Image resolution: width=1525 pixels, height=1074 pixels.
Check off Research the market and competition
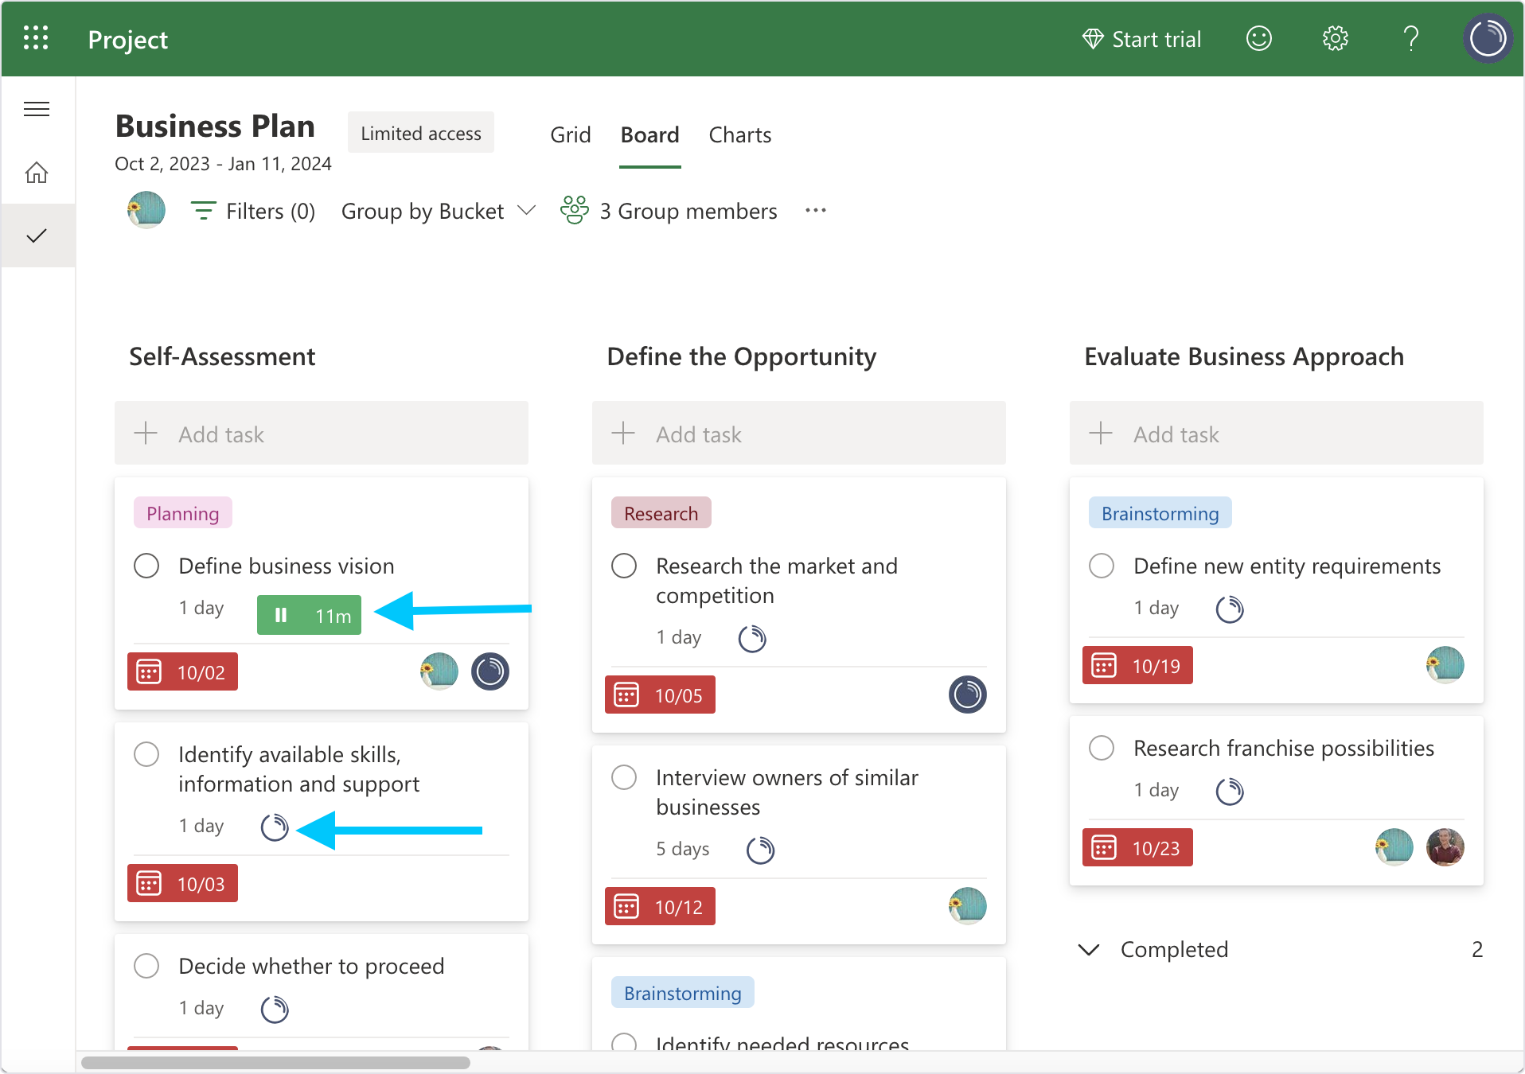click(624, 566)
